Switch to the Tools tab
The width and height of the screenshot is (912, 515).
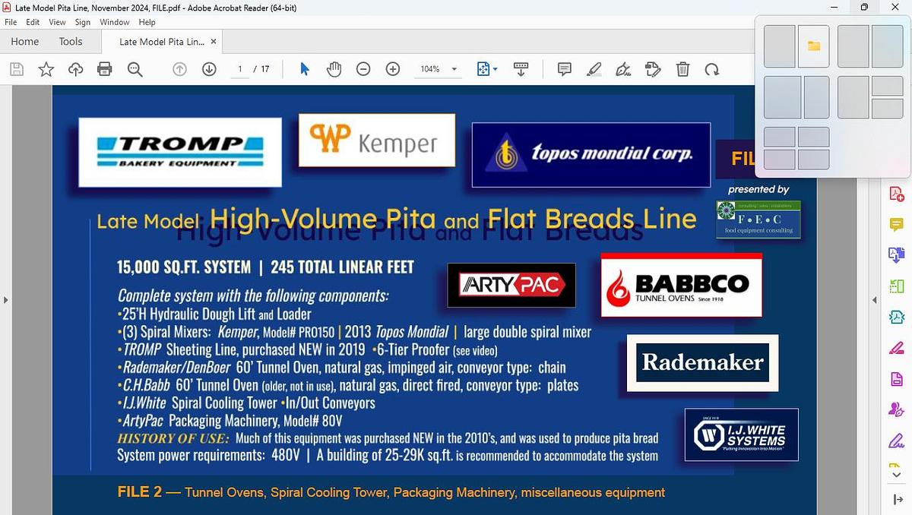tap(71, 42)
